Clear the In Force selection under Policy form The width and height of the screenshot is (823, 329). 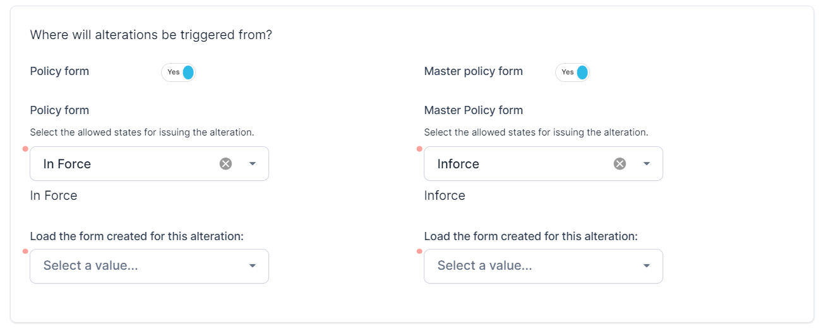pyautogui.click(x=225, y=164)
